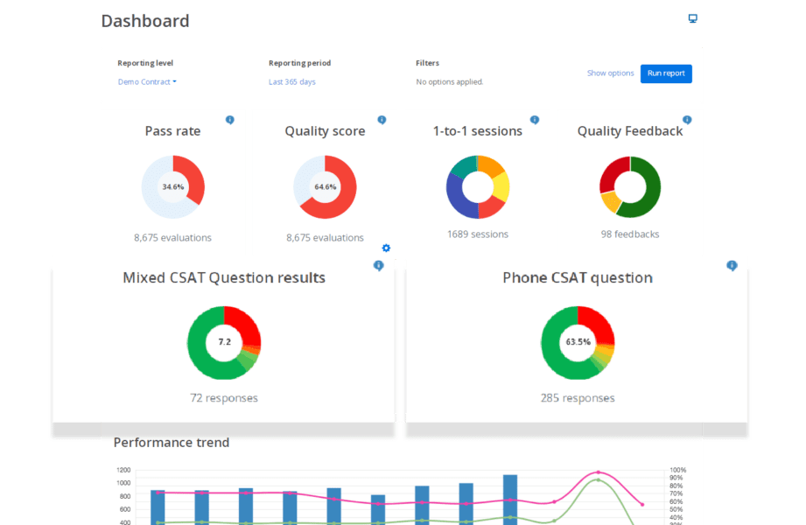Click the display icon beside Dashboard title
The height and width of the screenshot is (525, 806).
point(693,18)
